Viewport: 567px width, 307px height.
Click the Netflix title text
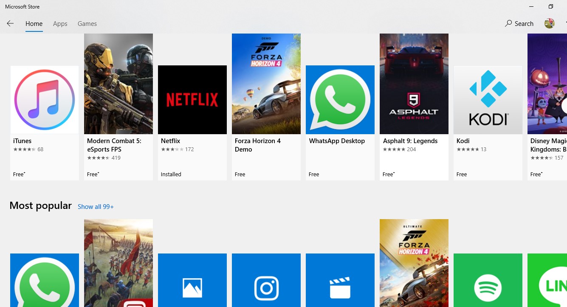[x=171, y=141]
